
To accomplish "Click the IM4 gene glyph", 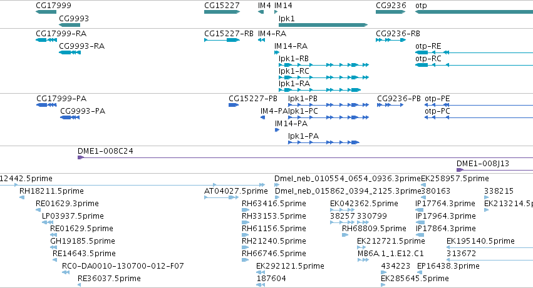I will [x=261, y=12].
